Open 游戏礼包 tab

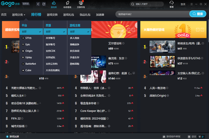(x=69, y=15)
